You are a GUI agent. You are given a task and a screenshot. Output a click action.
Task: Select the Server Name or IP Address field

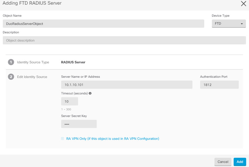click(127, 85)
